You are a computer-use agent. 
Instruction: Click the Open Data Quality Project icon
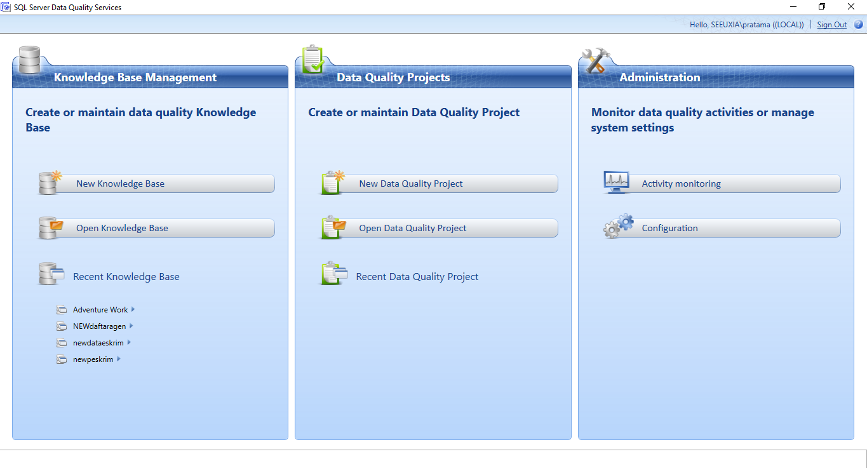tap(333, 227)
